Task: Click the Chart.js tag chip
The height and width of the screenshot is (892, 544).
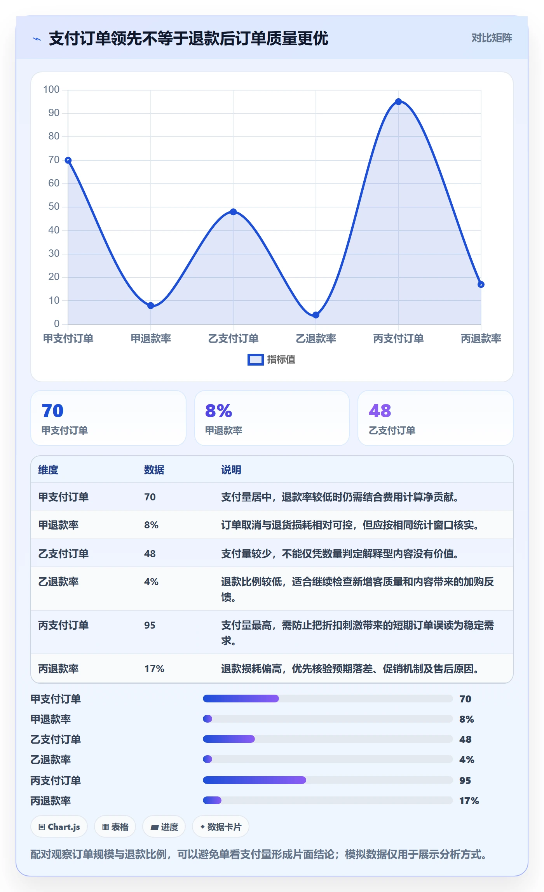Action: point(59,827)
